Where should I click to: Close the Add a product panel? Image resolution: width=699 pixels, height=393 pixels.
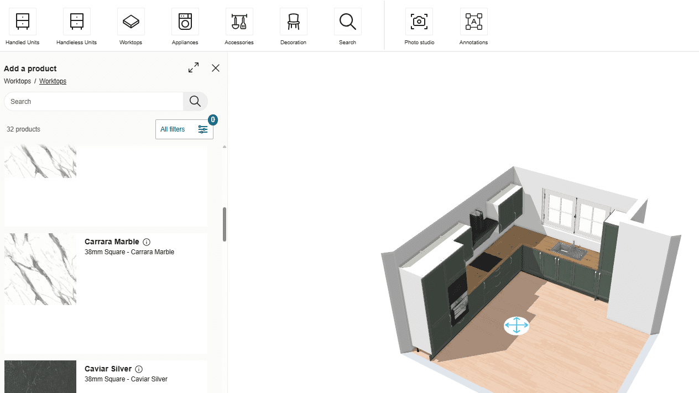coord(216,68)
